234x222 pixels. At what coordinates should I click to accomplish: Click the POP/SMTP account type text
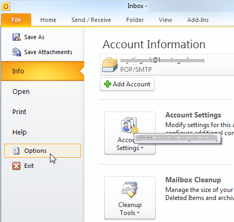[136, 69]
